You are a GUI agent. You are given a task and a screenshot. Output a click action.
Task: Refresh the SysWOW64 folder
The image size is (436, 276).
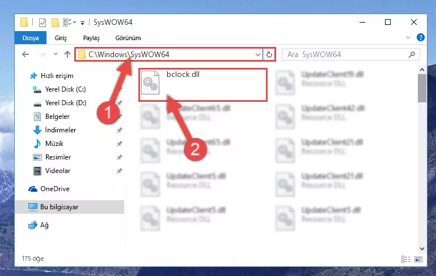pyautogui.click(x=269, y=55)
